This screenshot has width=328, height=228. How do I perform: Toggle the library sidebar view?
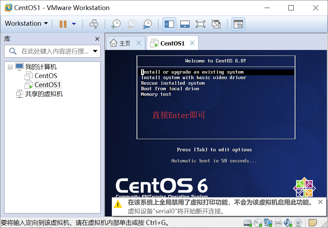pos(169,24)
